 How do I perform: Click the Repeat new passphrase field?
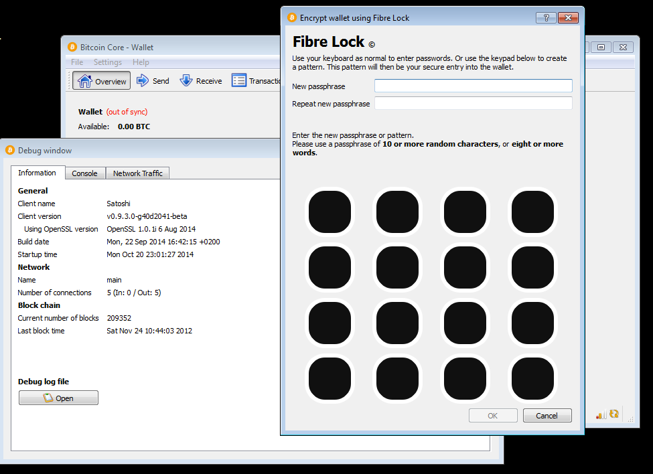pyautogui.click(x=473, y=103)
